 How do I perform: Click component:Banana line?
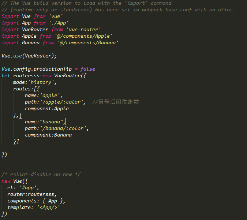pos(48,135)
